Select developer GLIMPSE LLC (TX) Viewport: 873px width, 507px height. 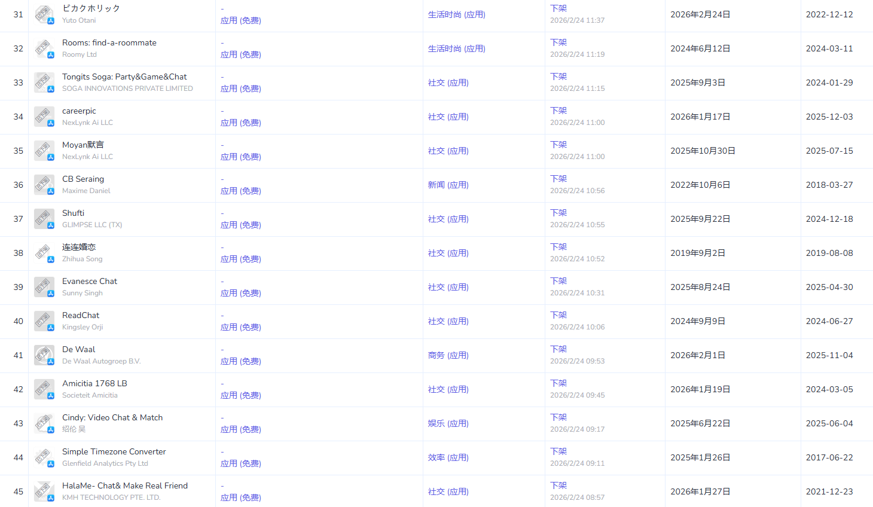(92, 225)
